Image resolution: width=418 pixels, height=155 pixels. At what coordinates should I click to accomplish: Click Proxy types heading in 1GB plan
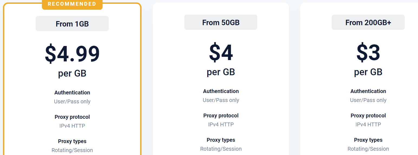[72, 141]
